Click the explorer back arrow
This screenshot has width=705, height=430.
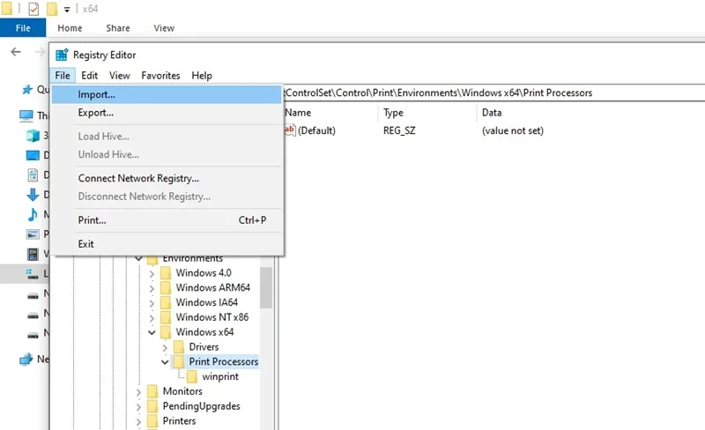tap(16, 52)
